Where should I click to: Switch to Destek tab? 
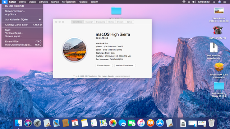pos(120,22)
